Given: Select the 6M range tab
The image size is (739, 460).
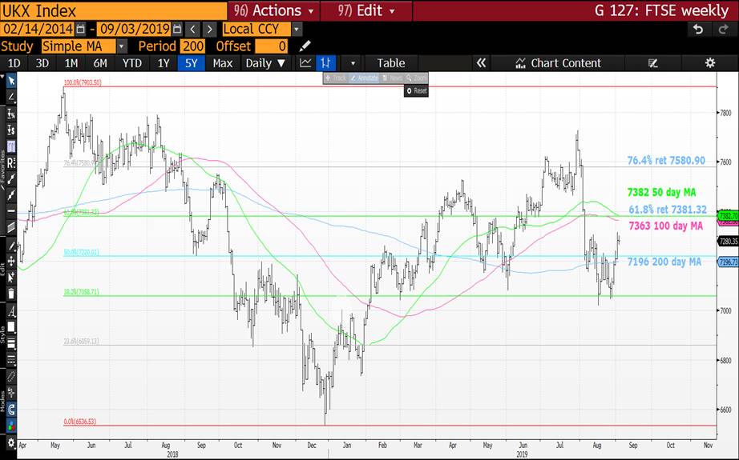Looking at the screenshot, I should (x=100, y=63).
